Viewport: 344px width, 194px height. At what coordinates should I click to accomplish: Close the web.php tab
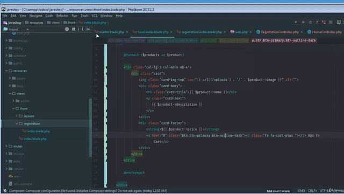250,32
